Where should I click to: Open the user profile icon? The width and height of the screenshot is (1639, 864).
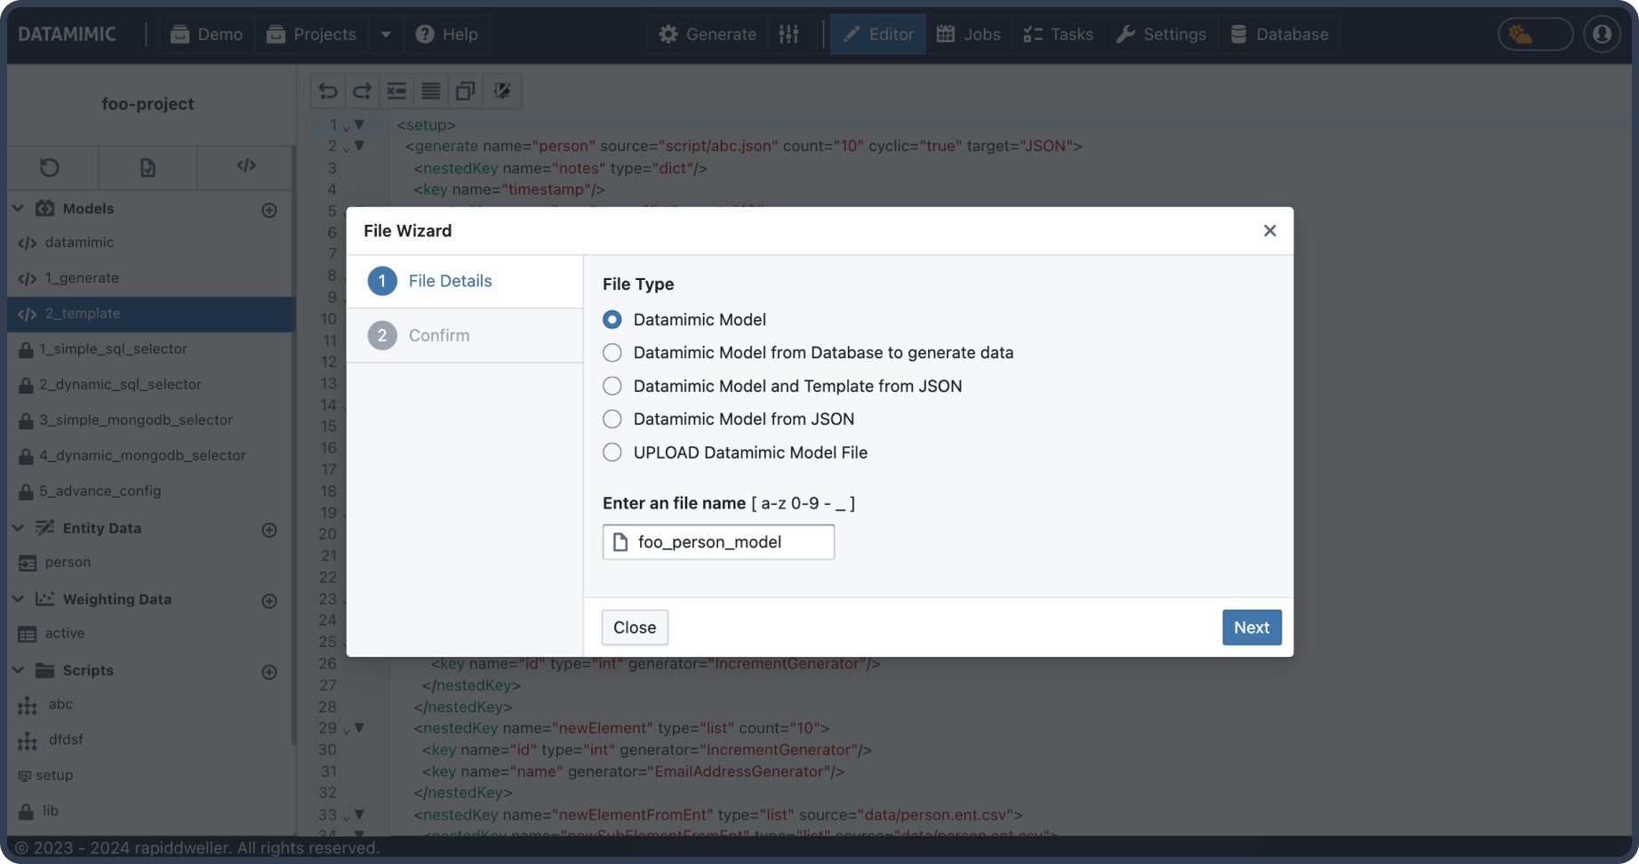1602,35
